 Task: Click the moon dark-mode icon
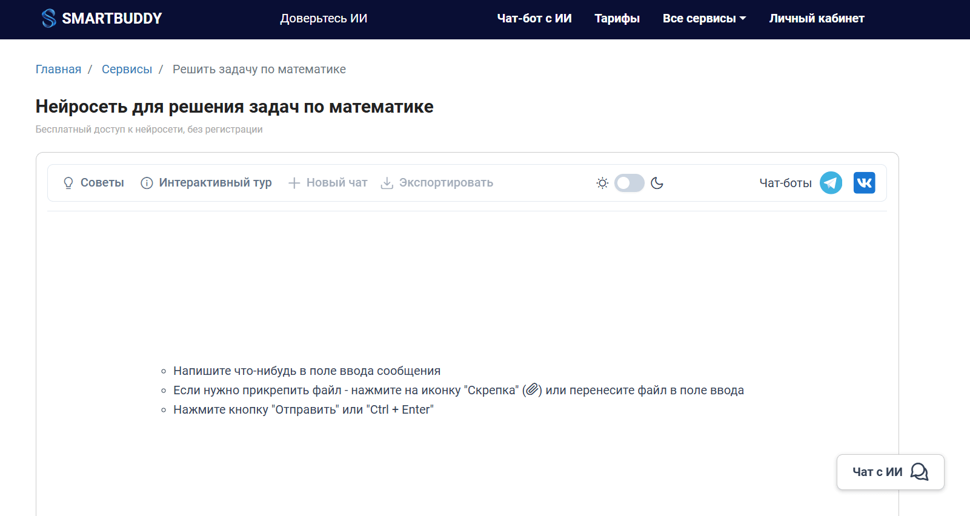pyautogui.click(x=657, y=183)
